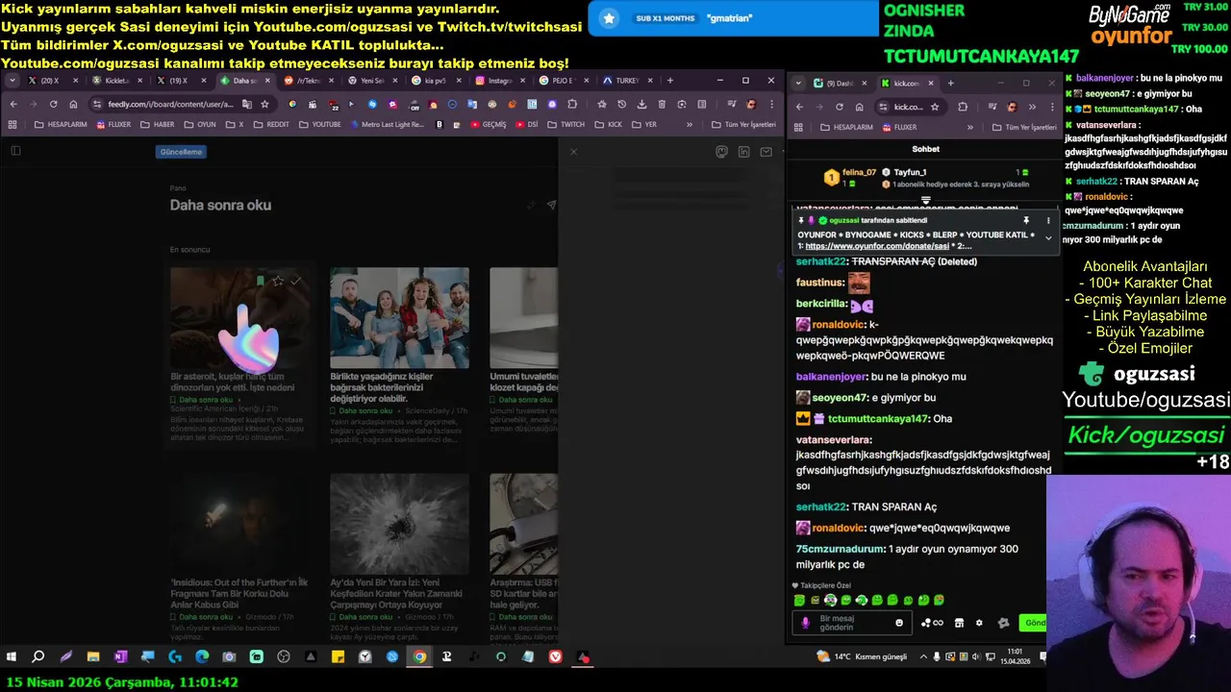This screenshot has height=692, width=1231.
Task: Open Tüm Yer İşaretleri folder in left browser
Action: (x=744, y=125)
